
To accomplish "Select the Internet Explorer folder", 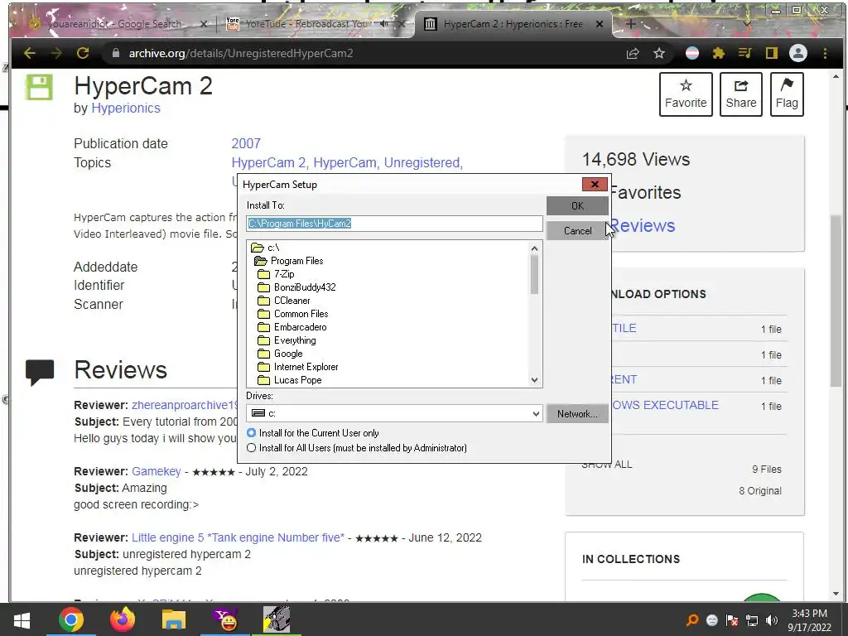I will point(298,367).
